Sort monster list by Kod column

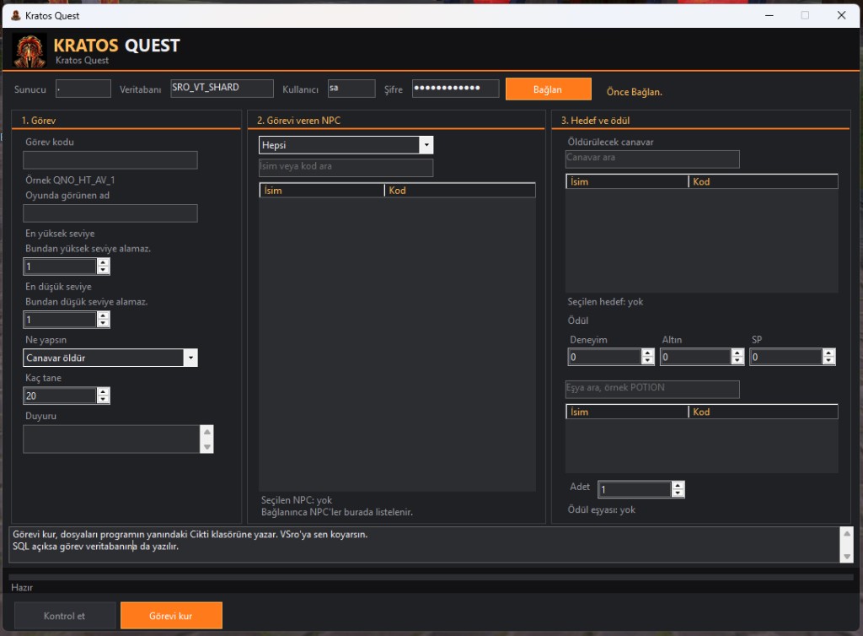coord(763,181)
